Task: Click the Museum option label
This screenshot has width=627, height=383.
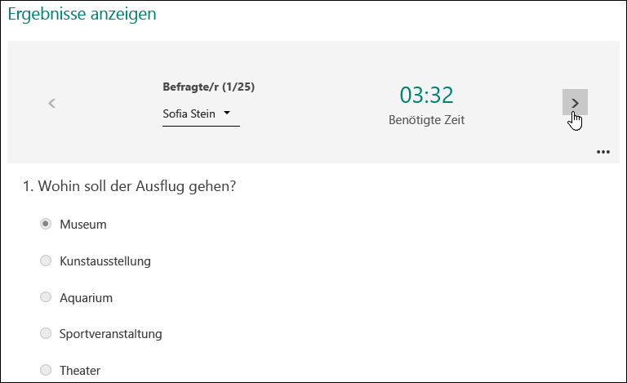Action: click(83, 225)
